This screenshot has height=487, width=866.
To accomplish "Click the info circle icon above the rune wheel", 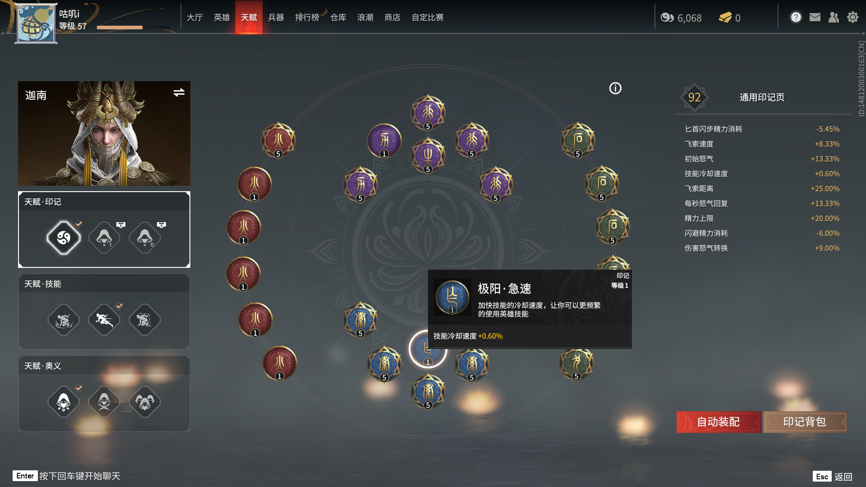I will click(x=615, y=88).
